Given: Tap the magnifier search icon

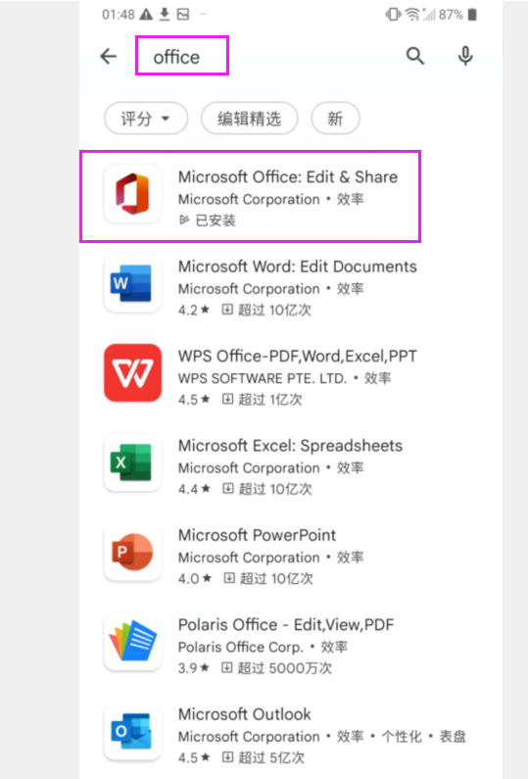Looking at the screenshot, I should coord(415,56).
